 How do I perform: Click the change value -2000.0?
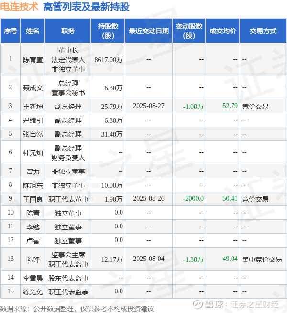click(193, 199)
